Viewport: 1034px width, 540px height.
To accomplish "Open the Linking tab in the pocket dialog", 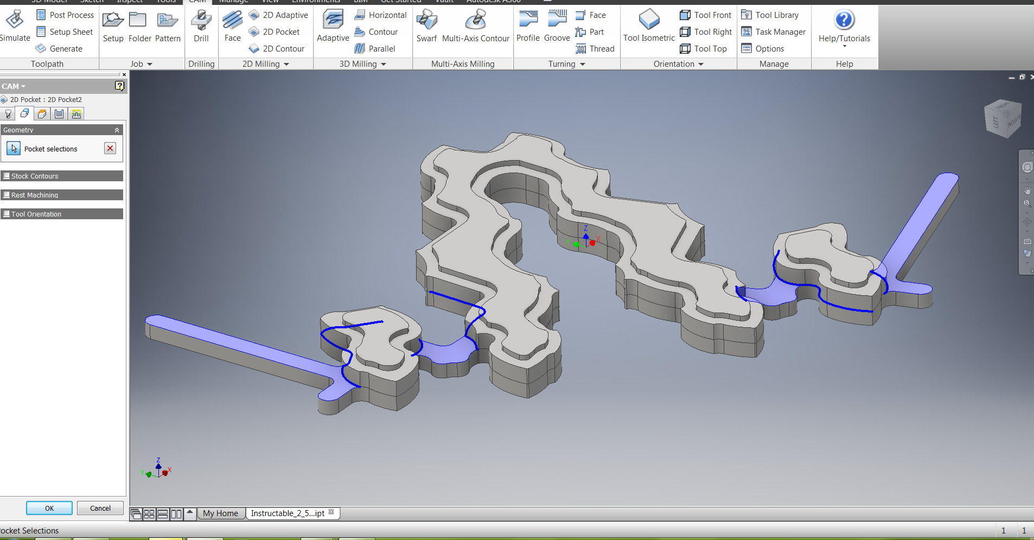I will (76, 114).
